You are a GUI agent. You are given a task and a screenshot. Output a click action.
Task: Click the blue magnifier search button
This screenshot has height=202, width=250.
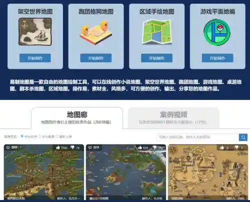pos(243,137)
